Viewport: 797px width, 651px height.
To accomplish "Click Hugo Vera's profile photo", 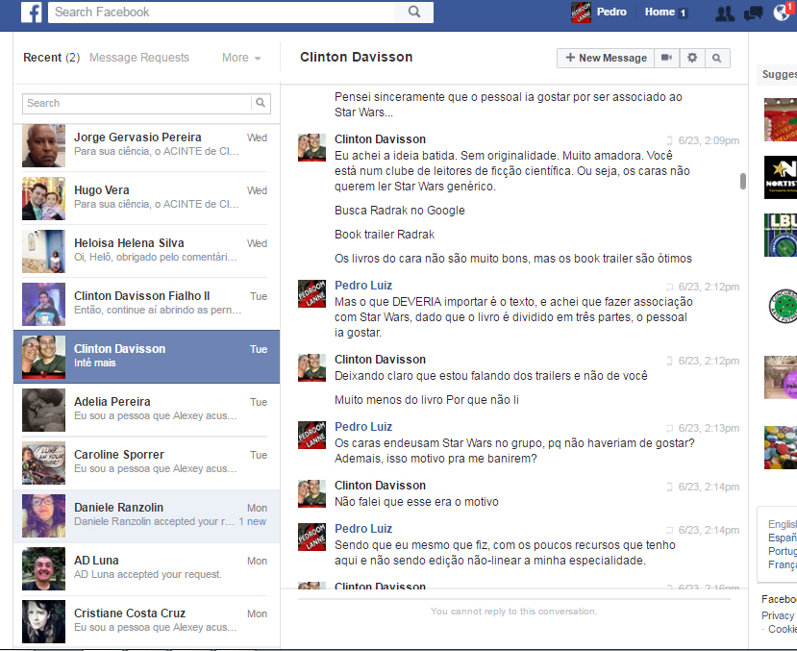I will pos(43,199).
